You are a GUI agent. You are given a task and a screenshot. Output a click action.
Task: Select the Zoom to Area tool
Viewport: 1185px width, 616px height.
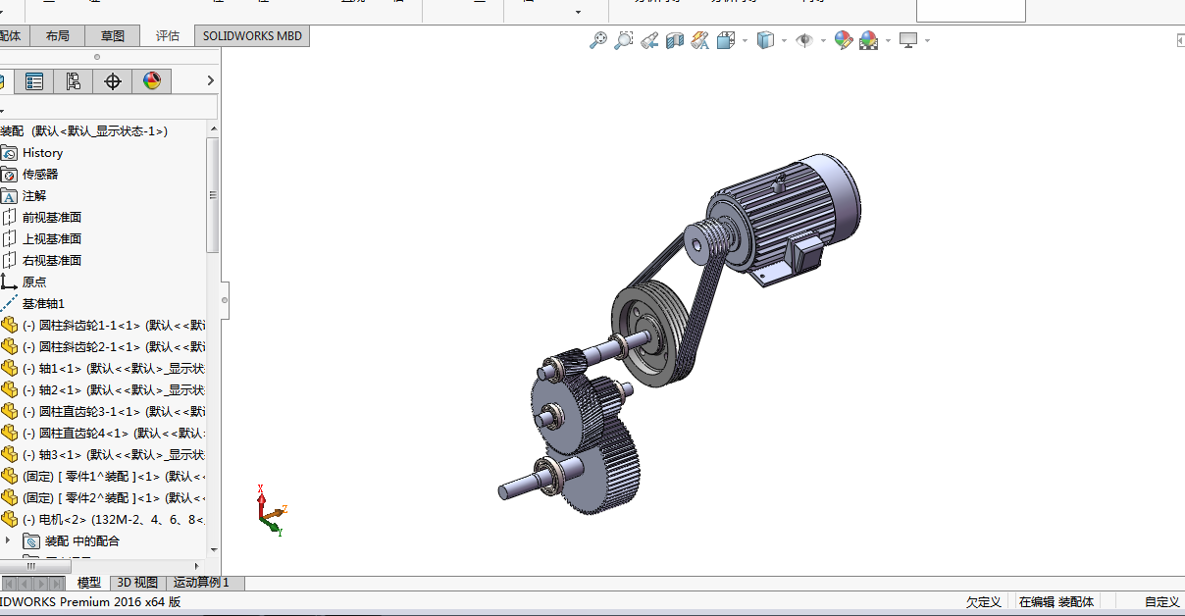(x=623, y=40)
